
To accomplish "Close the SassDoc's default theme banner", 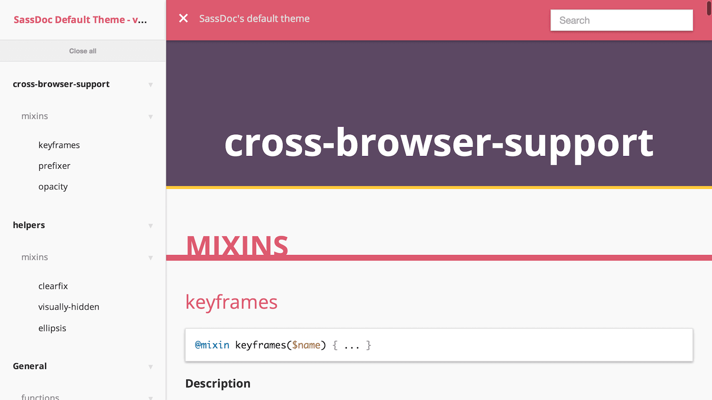I will [184, 18].
